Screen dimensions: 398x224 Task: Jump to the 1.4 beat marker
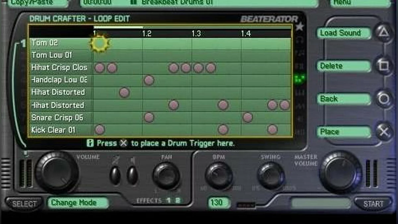pos(246,33)
